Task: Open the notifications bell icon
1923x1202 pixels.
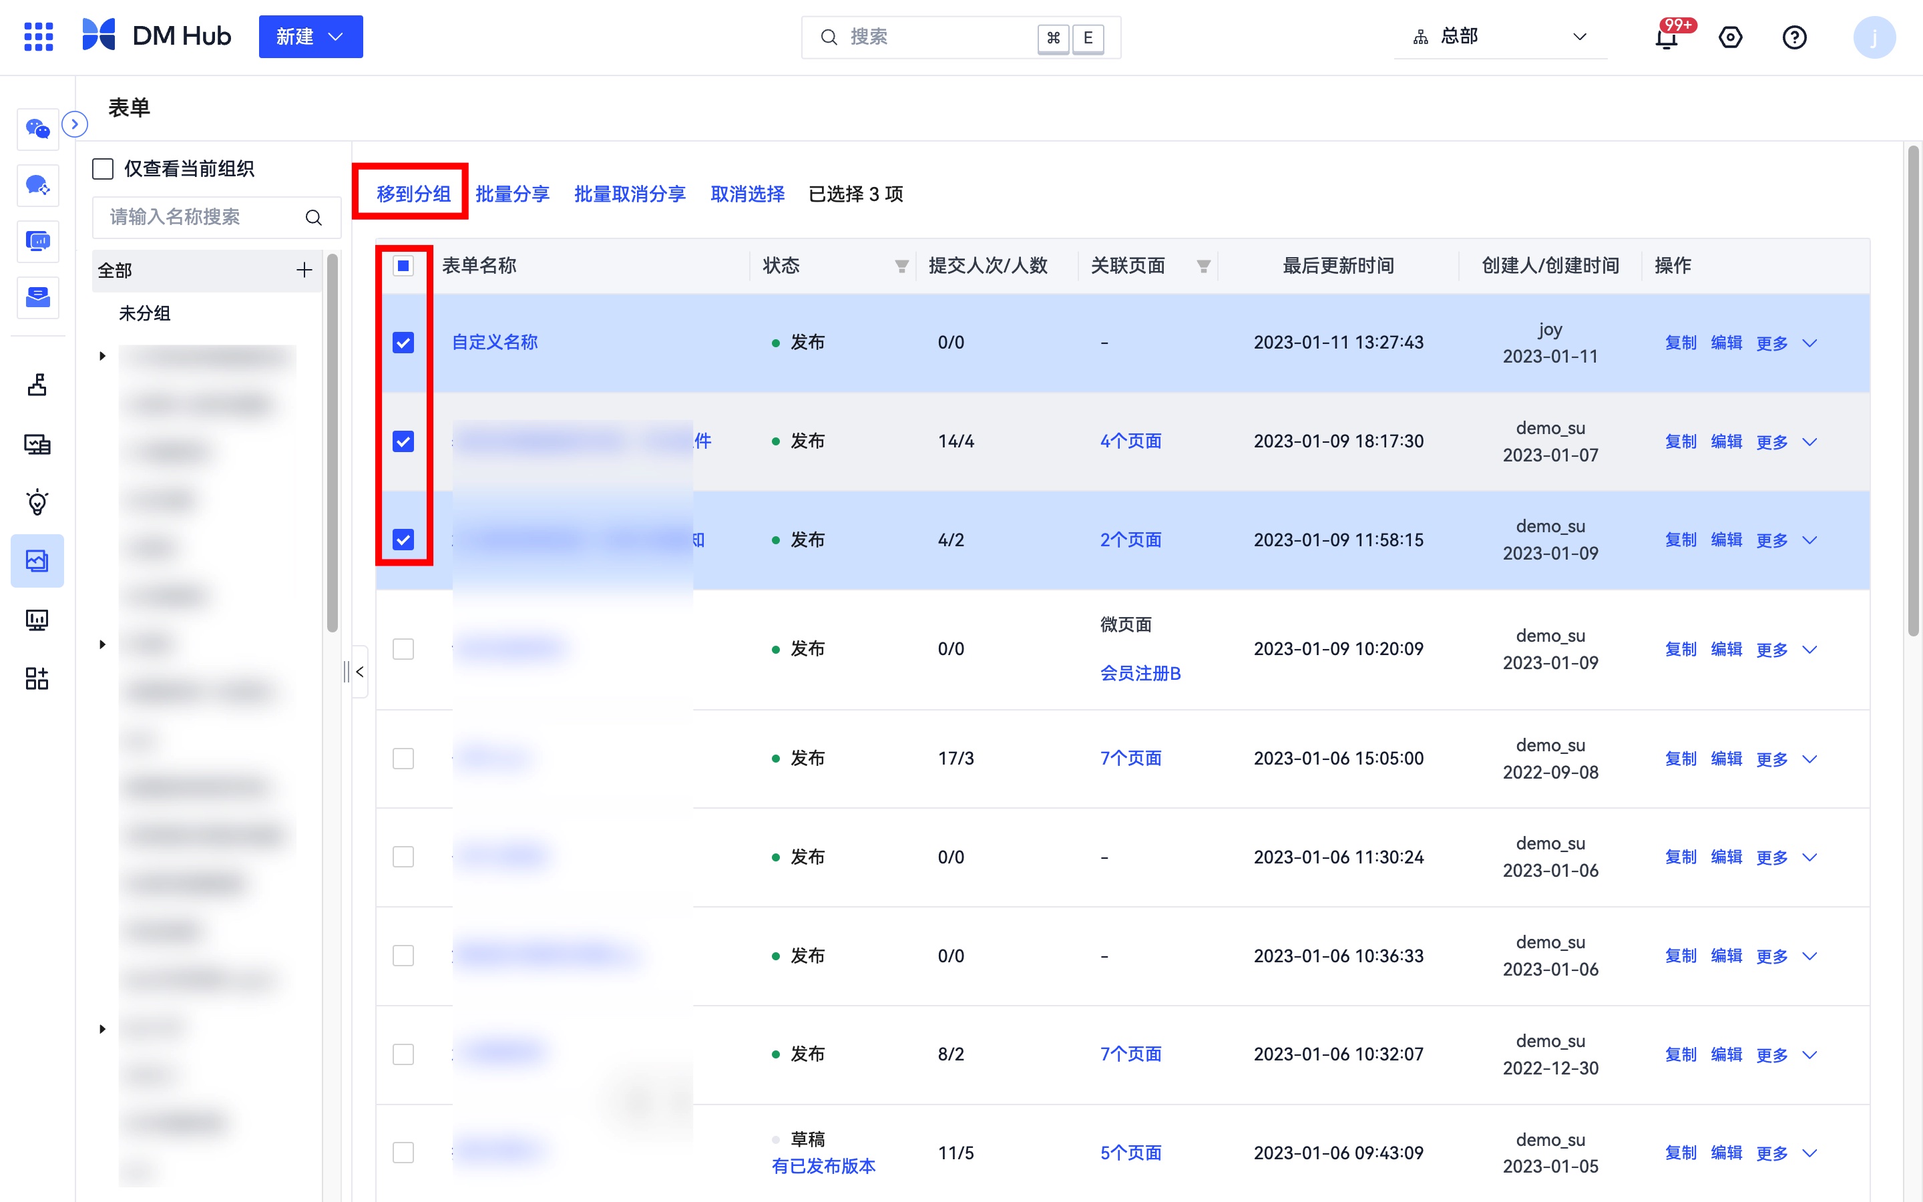Action: click(x=1667, y=37)
